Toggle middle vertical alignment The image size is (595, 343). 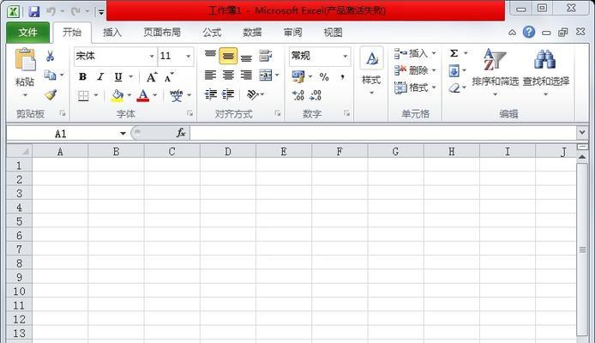pyautogui.click(x=228, y=56)
